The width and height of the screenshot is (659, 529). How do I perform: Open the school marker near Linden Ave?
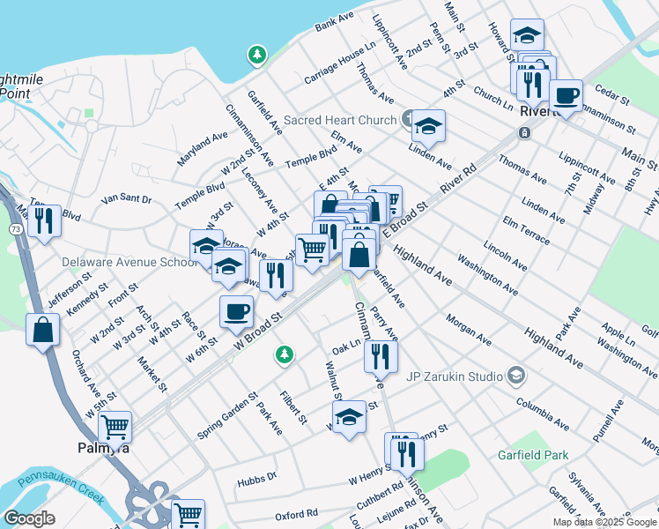pos(428,127)
